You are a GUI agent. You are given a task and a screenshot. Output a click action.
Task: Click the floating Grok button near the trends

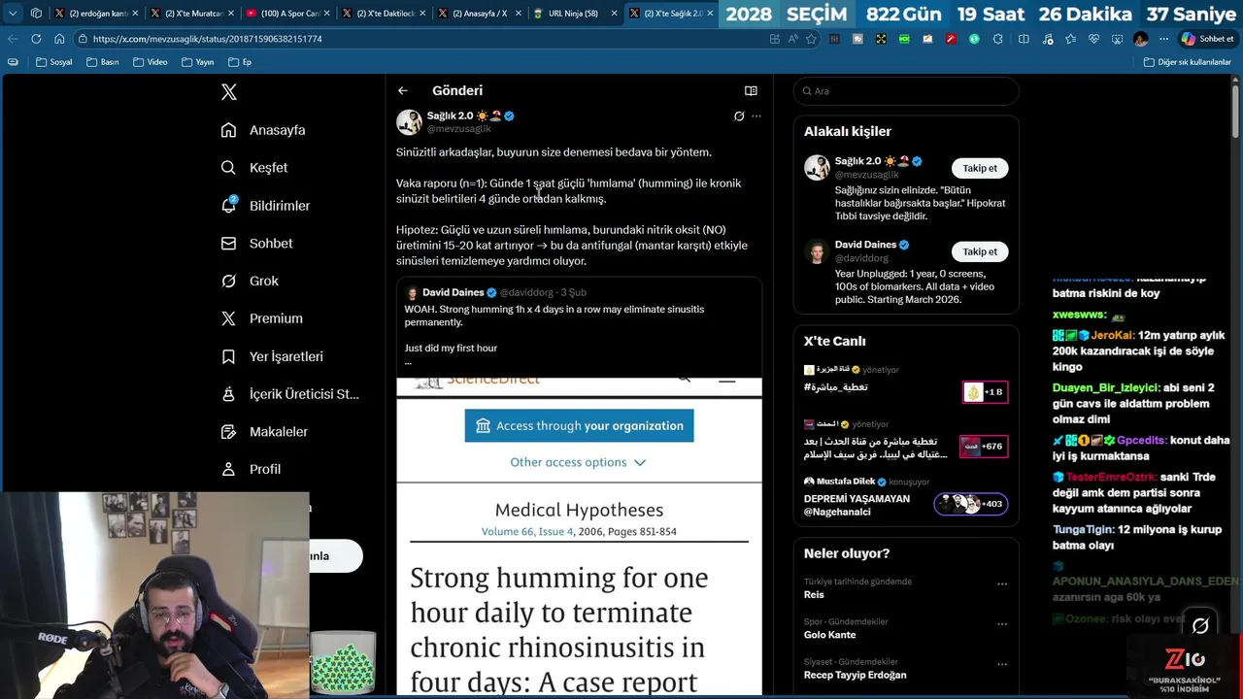1200,625
